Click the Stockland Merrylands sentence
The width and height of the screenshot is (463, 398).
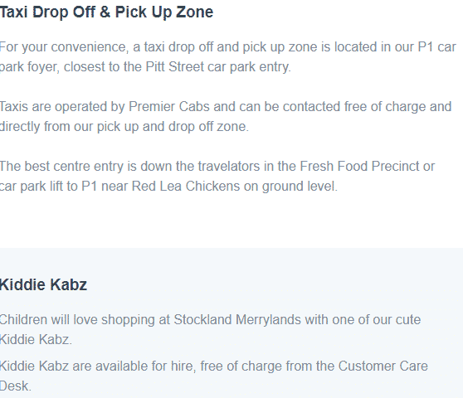click(x=210, y=329)
